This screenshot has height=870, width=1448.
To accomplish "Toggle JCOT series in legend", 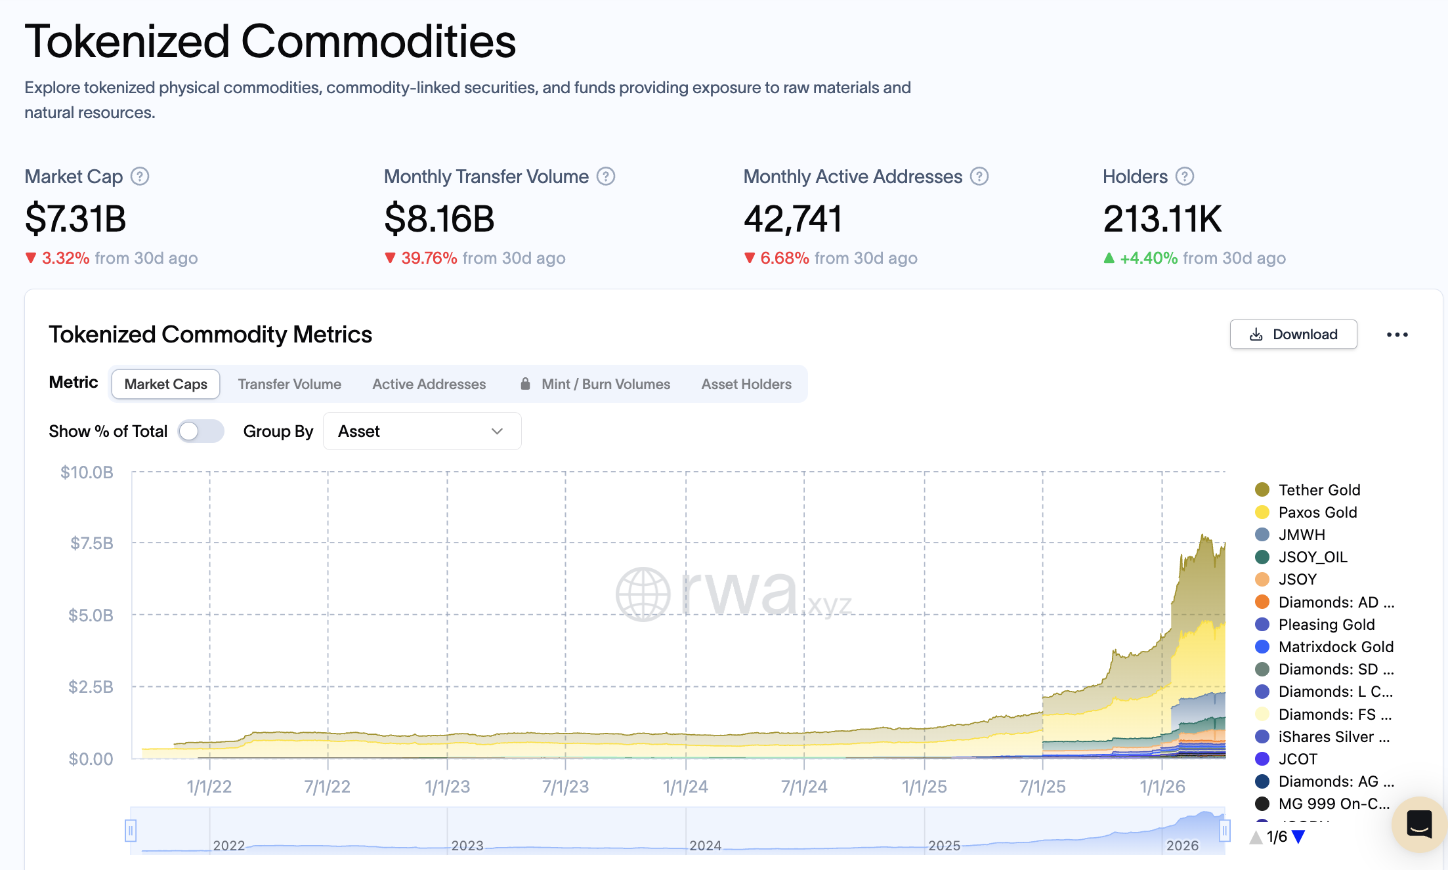I will [1286, 759].
